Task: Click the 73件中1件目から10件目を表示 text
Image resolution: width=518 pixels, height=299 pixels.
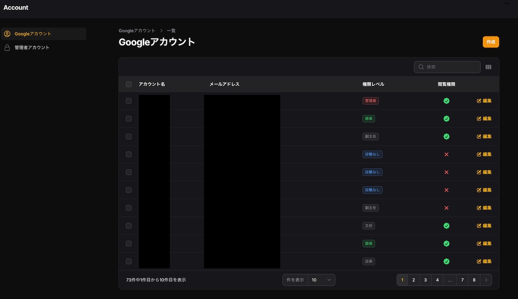Action: click(x=156, y=280)
